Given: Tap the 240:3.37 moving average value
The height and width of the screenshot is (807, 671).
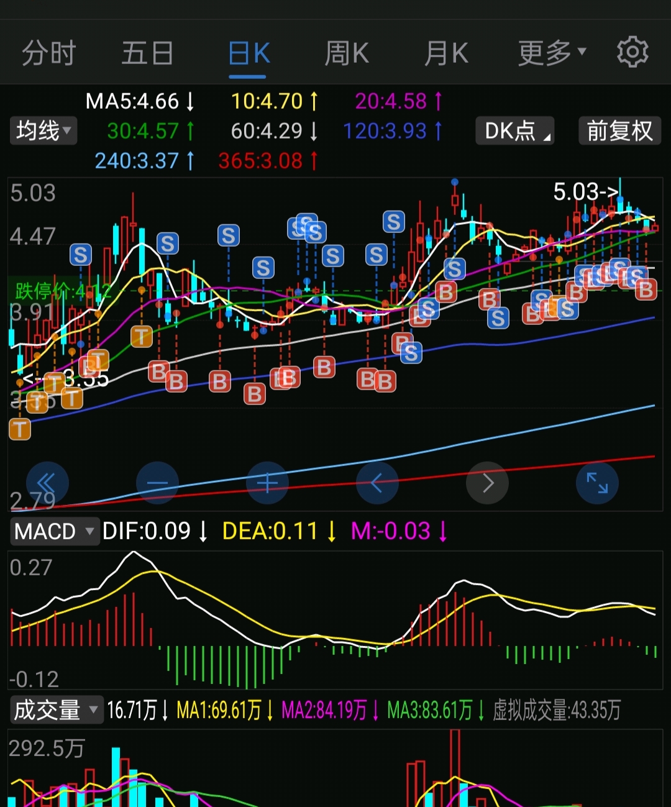Looking at the screenshot, I should coord(145,161).
